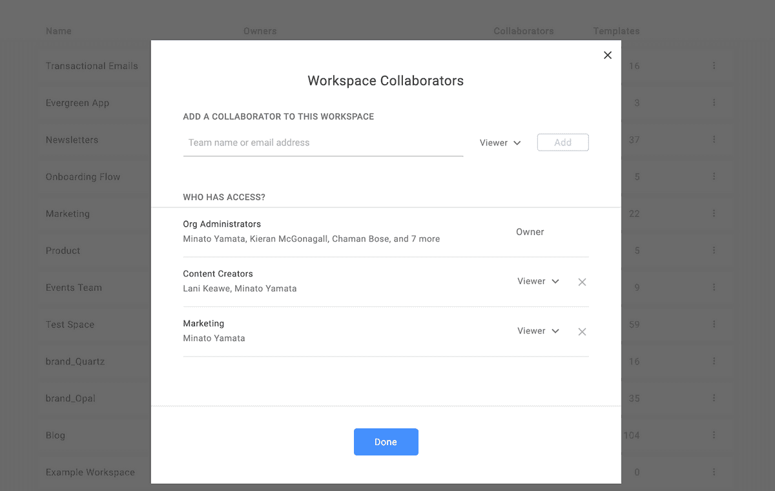Click the Add collaborator button
The width and height of the screenshot is (775, 491).
(563, 142)
